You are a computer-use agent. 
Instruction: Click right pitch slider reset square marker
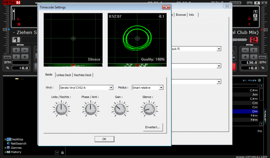[266, 30]
